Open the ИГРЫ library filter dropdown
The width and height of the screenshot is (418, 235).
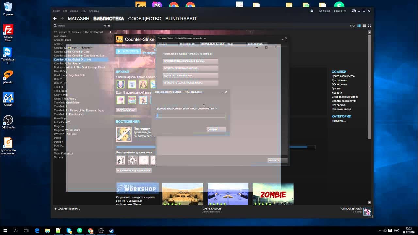(x=107, y=25)
